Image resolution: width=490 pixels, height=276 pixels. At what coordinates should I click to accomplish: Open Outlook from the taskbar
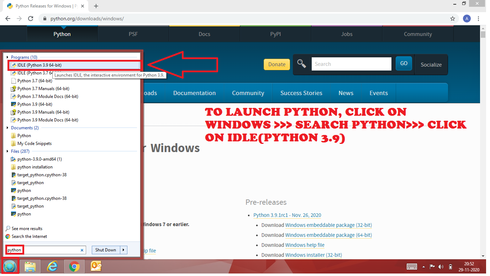coord(95,266)
